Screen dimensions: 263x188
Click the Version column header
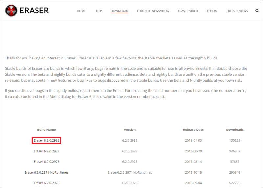tap(130, 130)
